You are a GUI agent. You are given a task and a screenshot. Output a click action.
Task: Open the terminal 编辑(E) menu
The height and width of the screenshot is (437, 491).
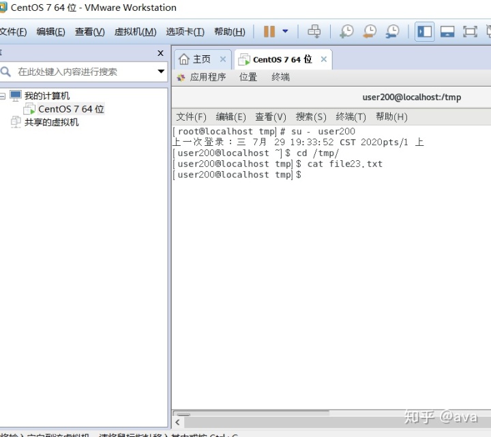click(230, 117)
